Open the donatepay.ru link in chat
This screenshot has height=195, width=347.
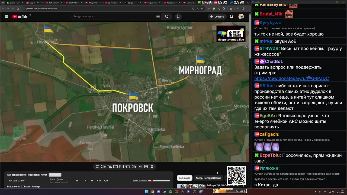[x=291, y=78]
